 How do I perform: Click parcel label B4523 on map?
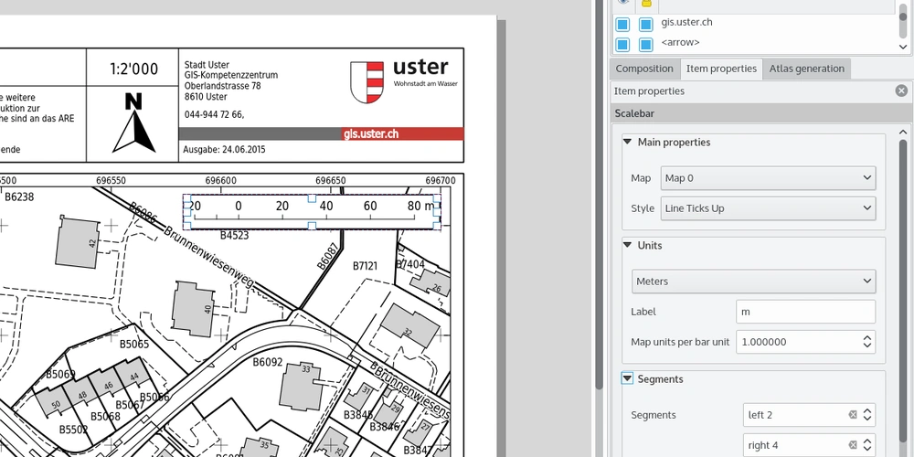(x=234, y=236)
